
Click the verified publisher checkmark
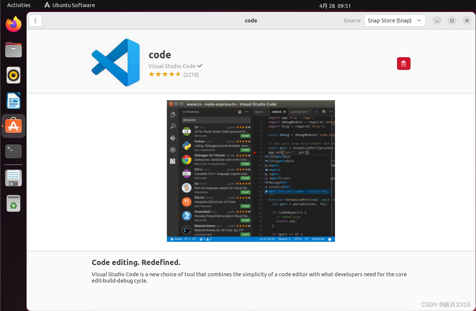click(x=199, y=66)
